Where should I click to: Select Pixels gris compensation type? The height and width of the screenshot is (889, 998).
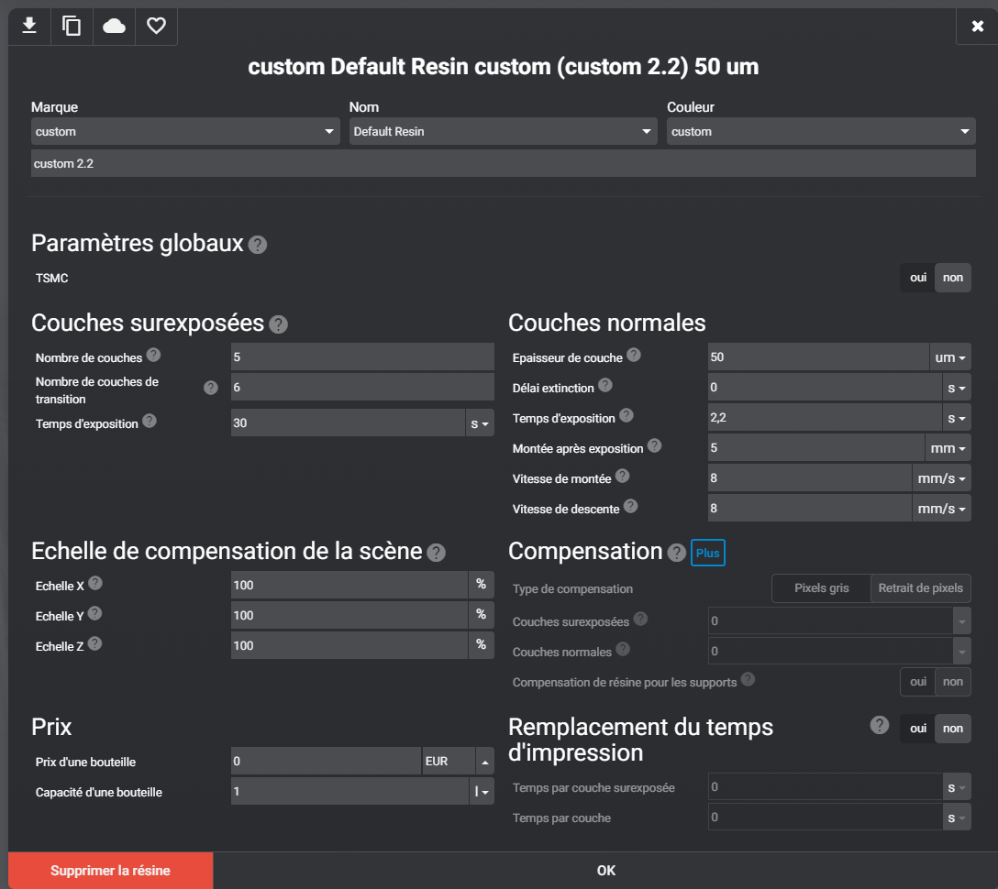821,588
